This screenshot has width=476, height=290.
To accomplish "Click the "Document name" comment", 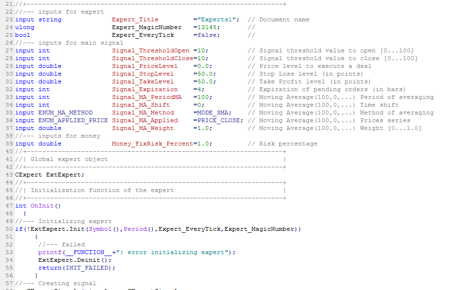I will [284, 19].
